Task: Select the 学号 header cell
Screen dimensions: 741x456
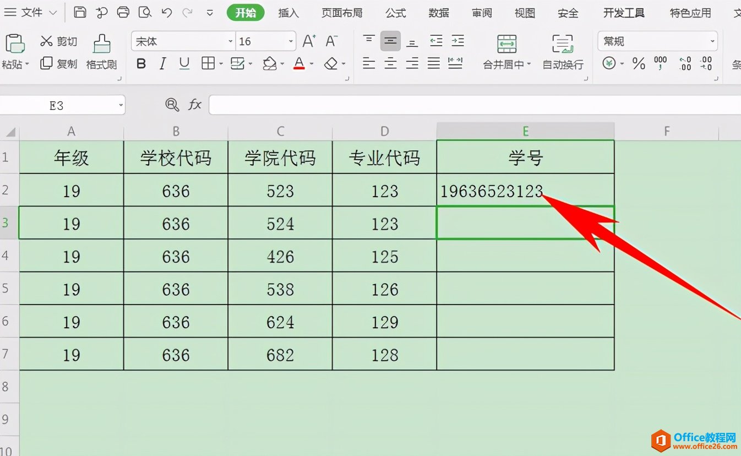Action: tap(525, 158)
